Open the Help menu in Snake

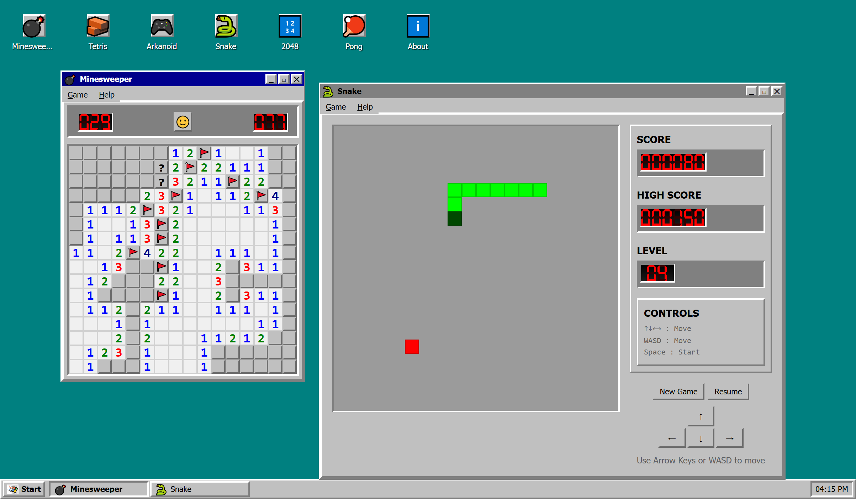(x=365, y=107)
